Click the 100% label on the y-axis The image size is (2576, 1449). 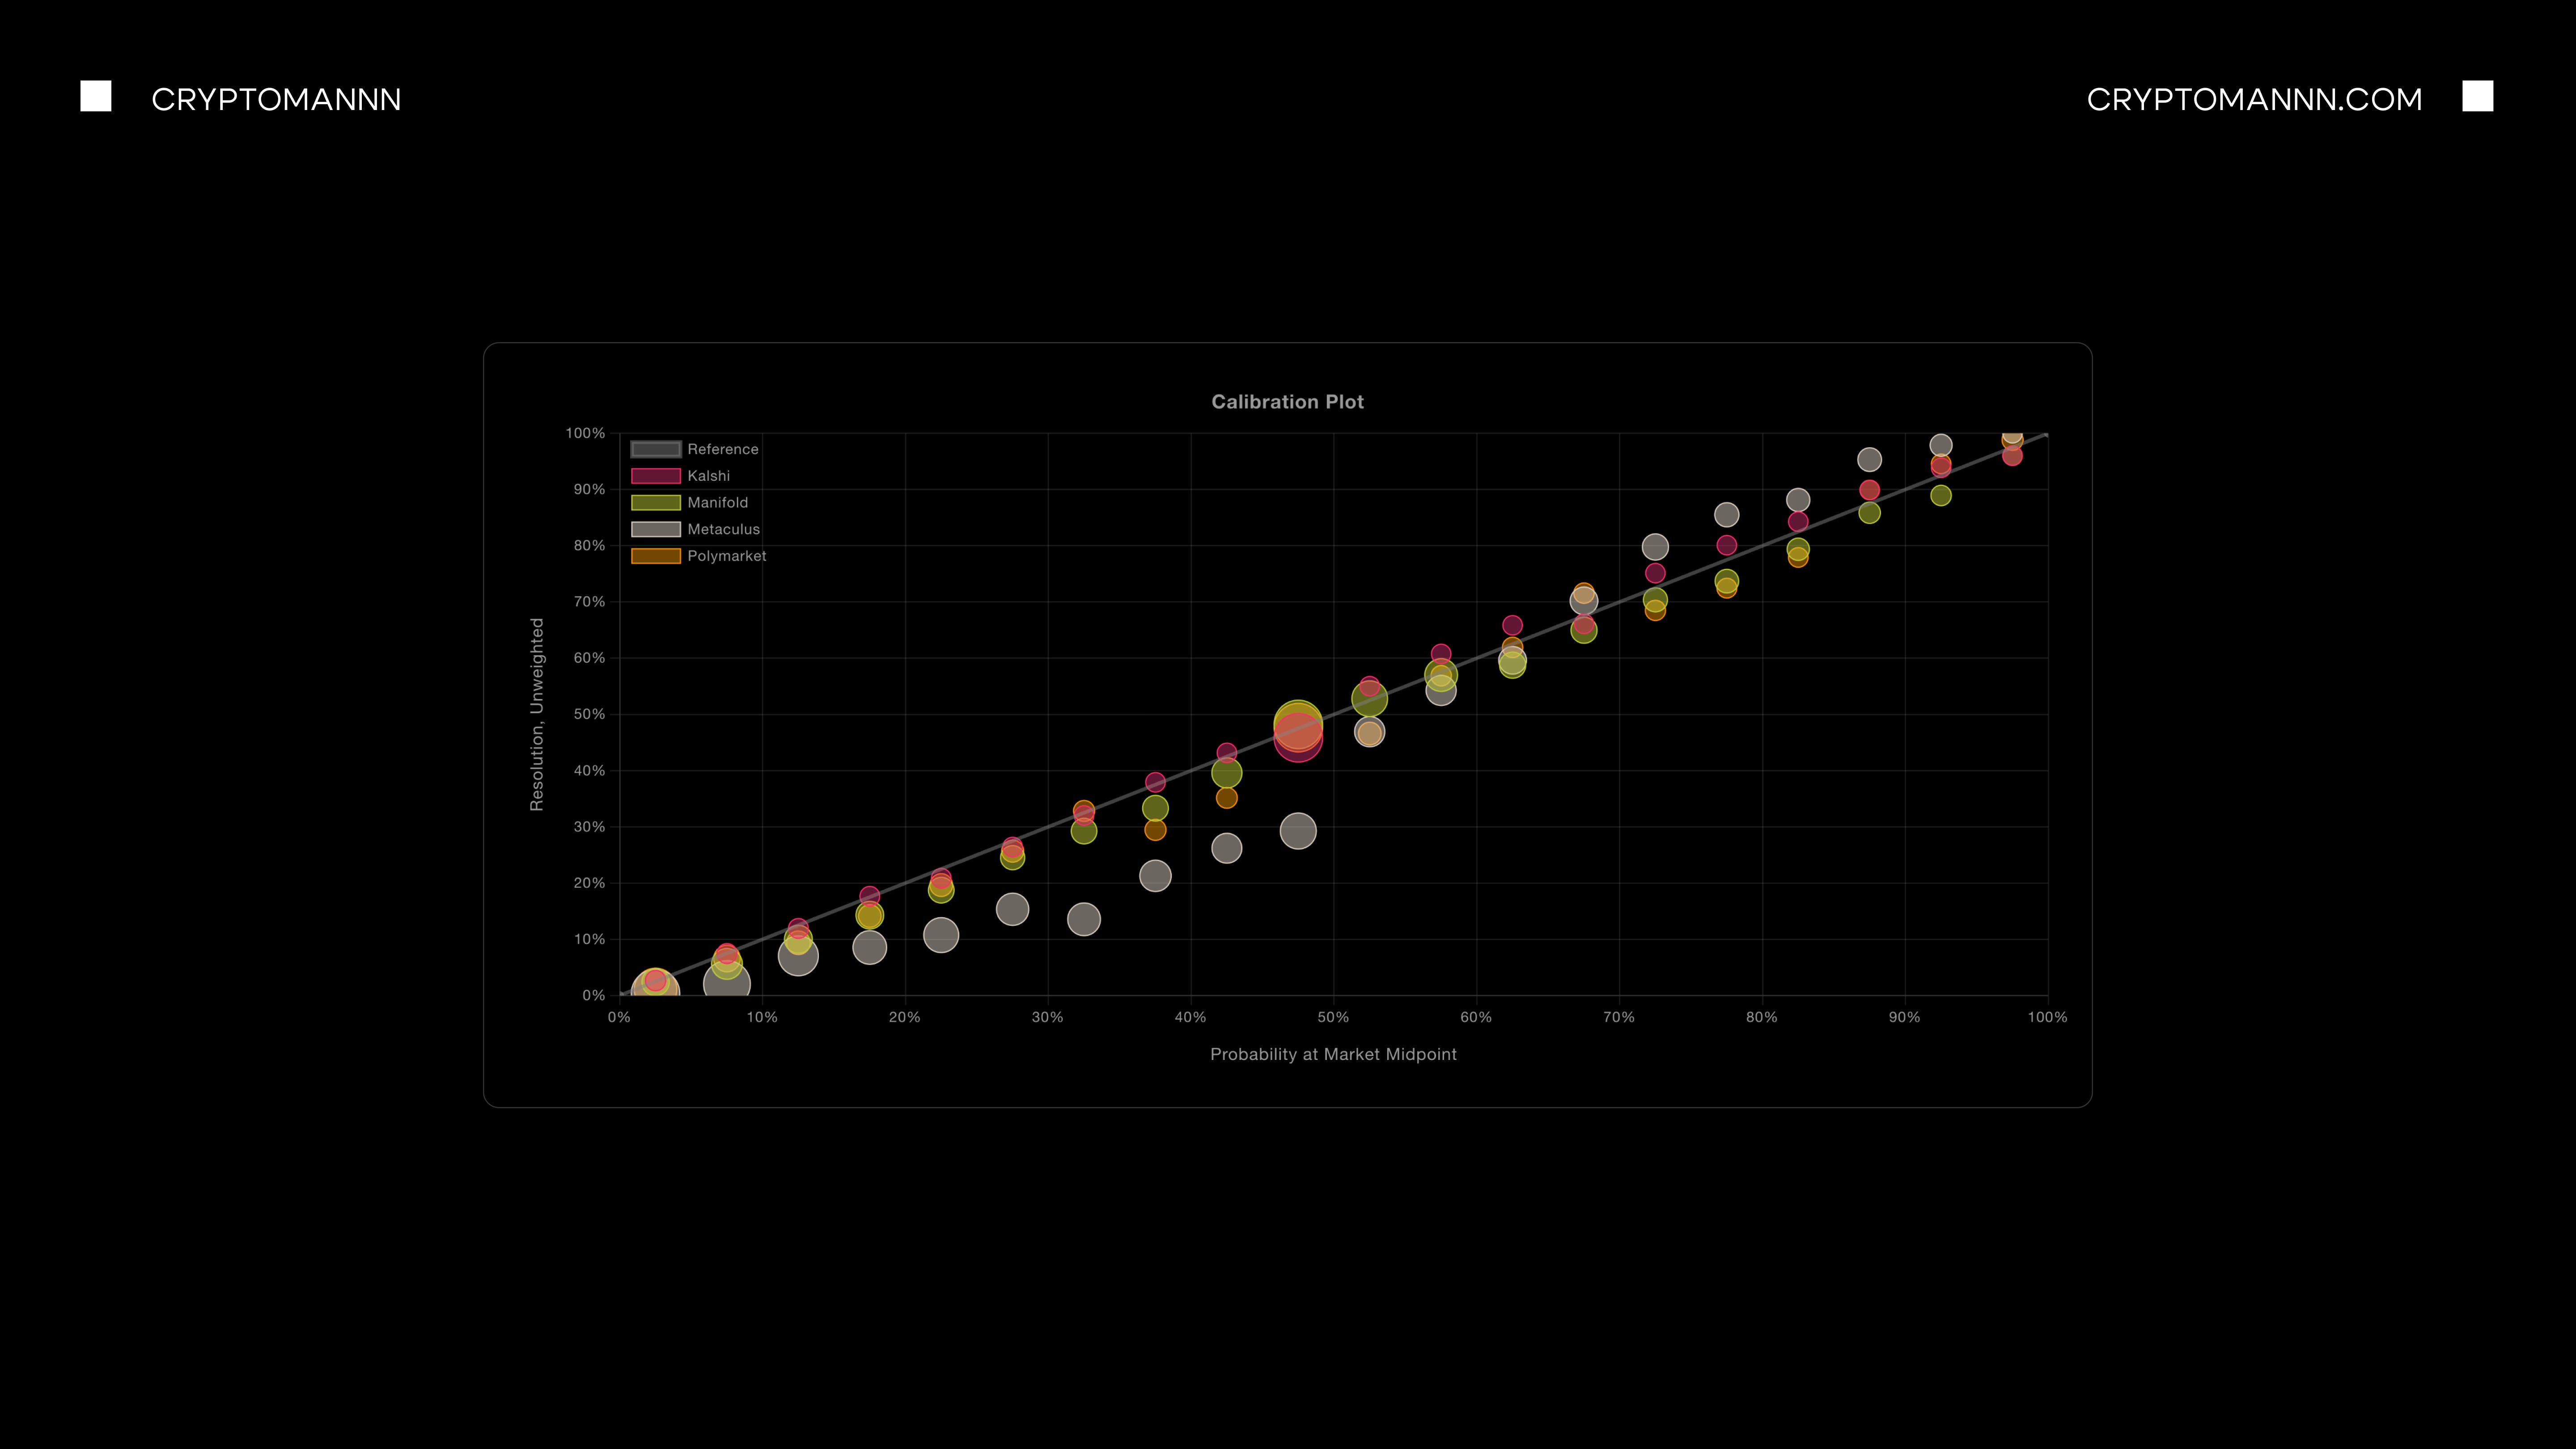[585, 433]
